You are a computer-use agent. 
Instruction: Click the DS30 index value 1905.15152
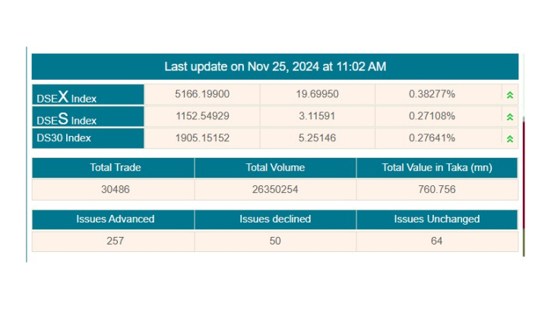coord(202,137)
